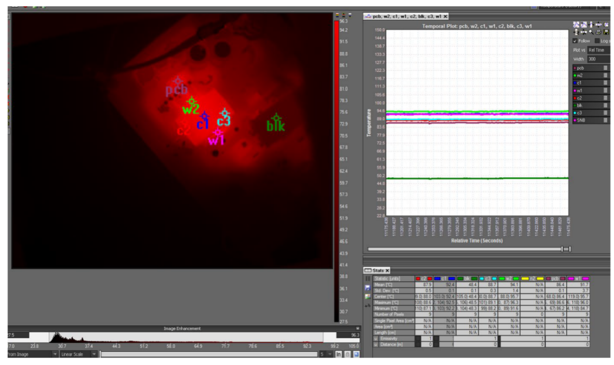Viewport: 614px width, 365px height.
Task: Click the w2 column header in Stats table
Action: (509, 279)
